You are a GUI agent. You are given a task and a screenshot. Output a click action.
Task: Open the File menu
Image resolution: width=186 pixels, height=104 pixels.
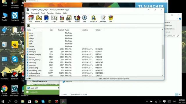pos(28,13)
